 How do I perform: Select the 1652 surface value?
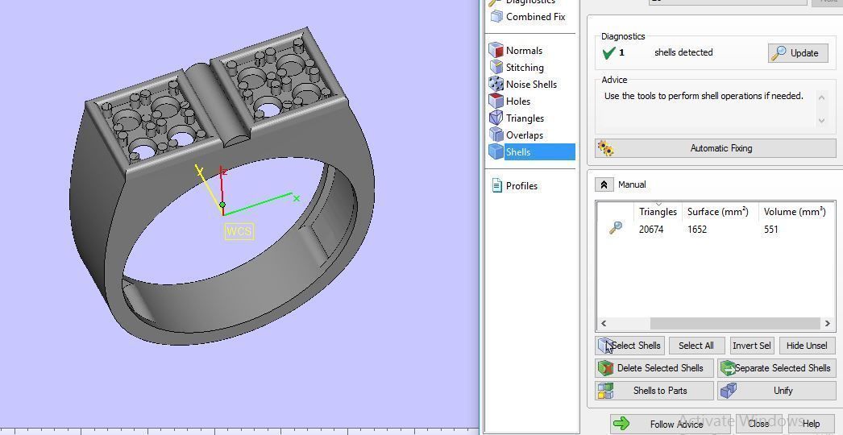(x=697, y=230)
